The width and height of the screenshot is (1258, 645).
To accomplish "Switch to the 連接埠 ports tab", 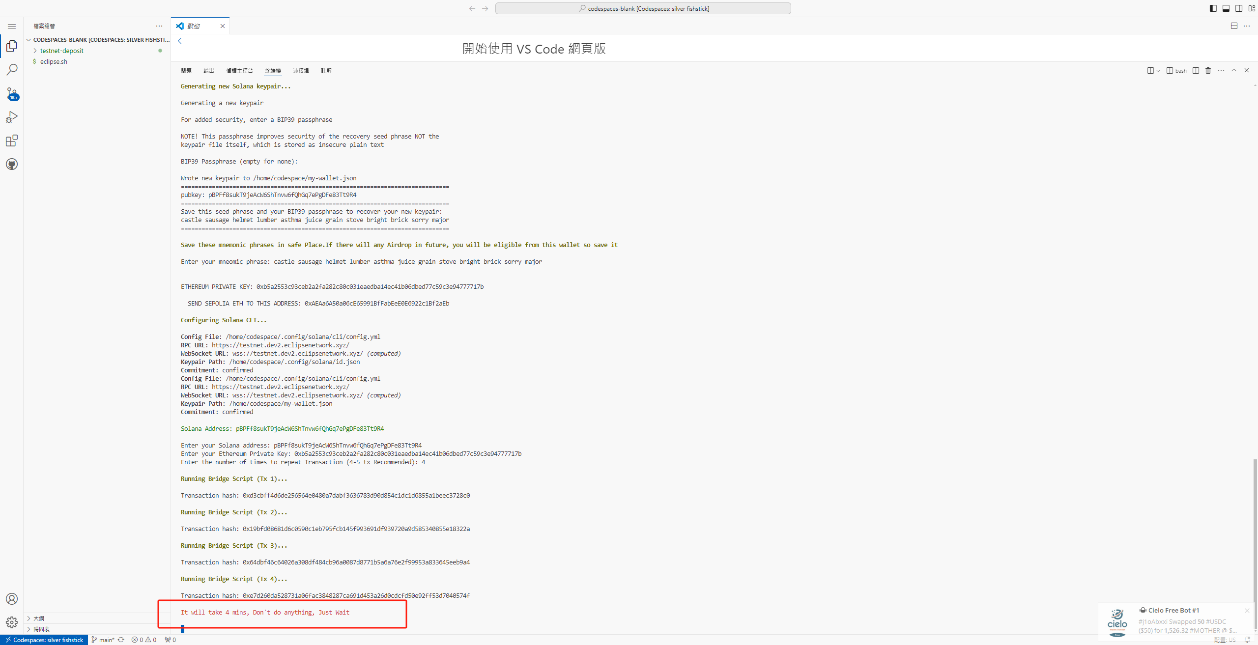I will [x=301, y=71].
